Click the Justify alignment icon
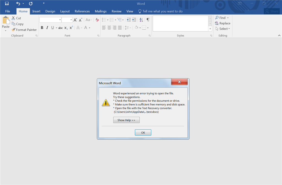Screen dimensions: 282x185 (120, 28)
